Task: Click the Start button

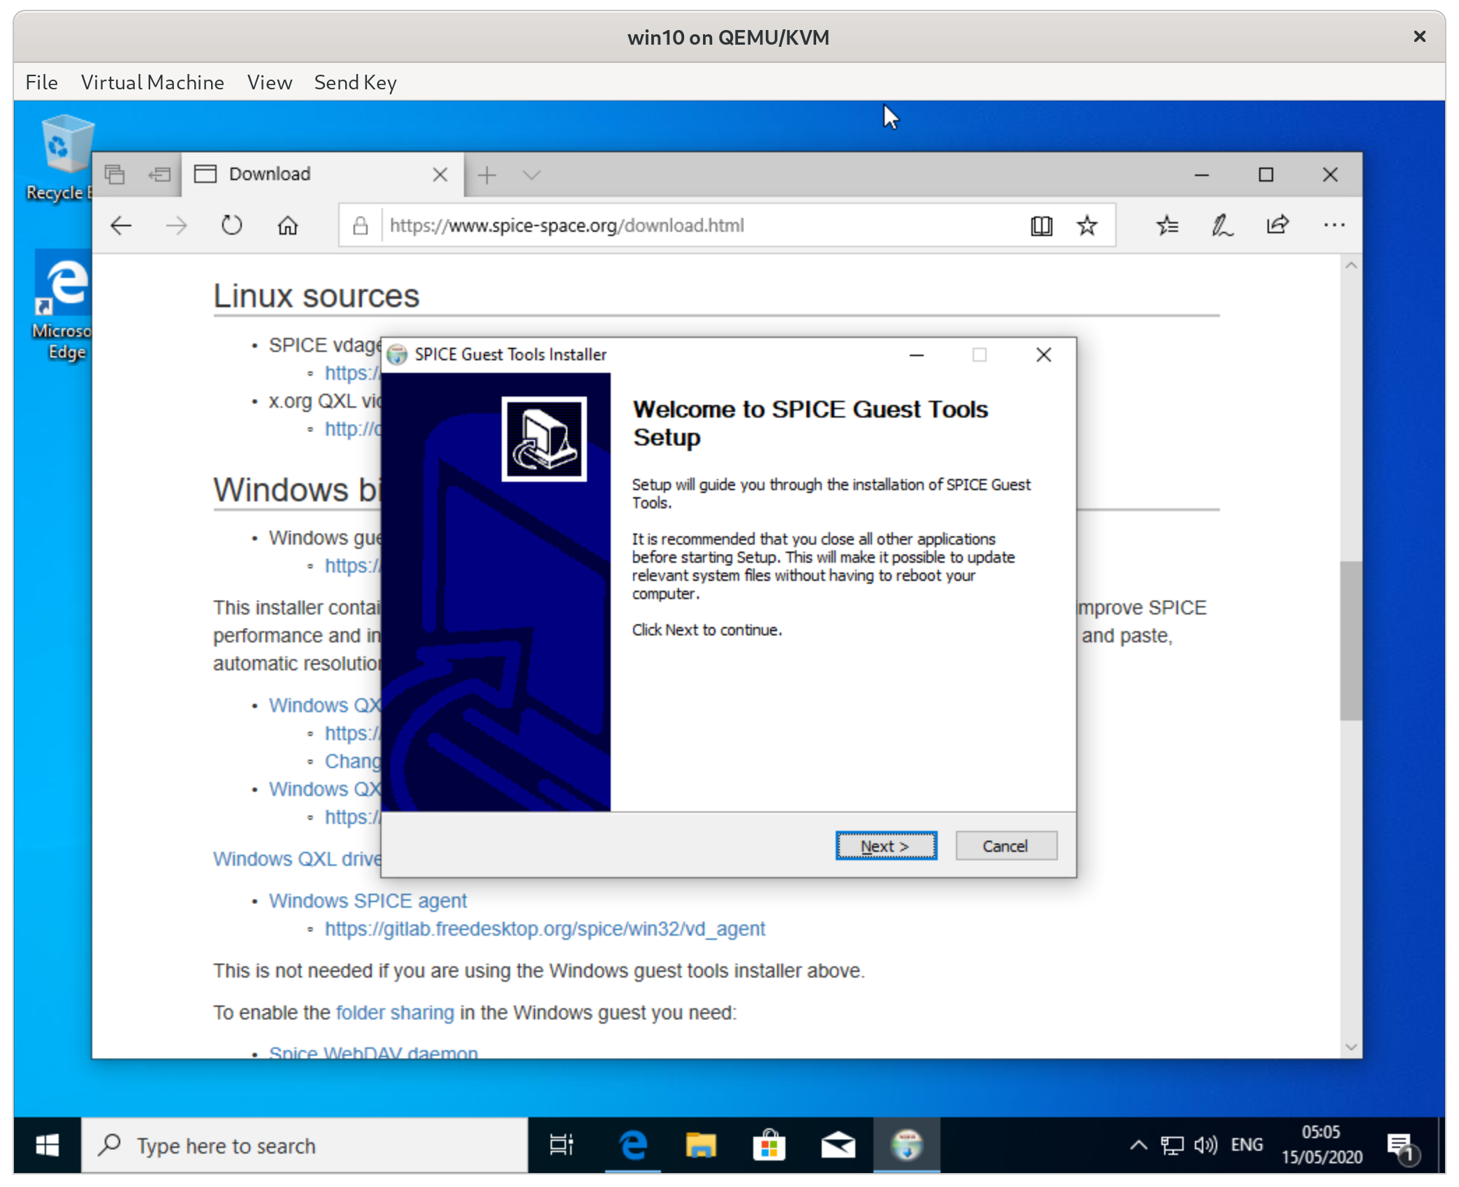Action: point(46,1145)
